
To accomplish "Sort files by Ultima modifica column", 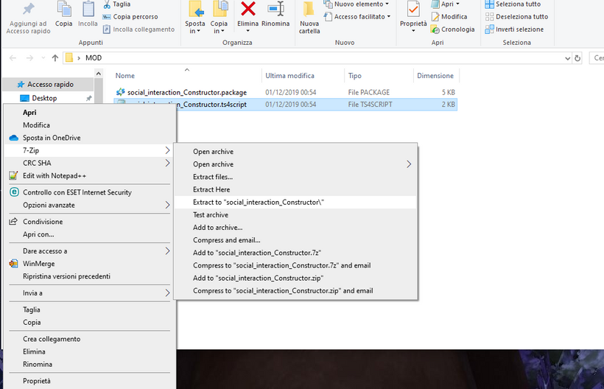I will [289, 76].
